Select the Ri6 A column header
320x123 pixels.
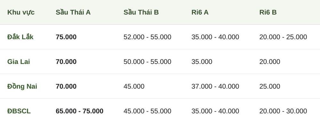point(200,12)
